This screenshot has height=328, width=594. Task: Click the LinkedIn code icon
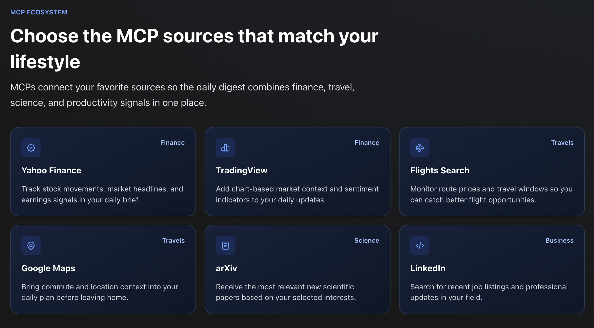click(420, 245)
